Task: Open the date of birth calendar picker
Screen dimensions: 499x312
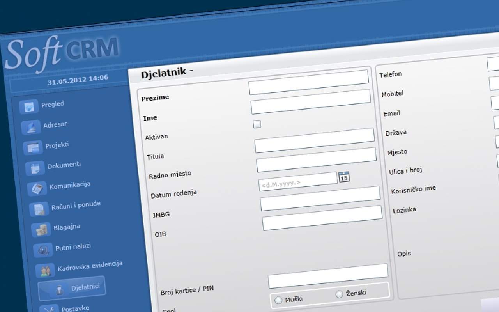Action: pyautogui.click(x=344, y=177)
